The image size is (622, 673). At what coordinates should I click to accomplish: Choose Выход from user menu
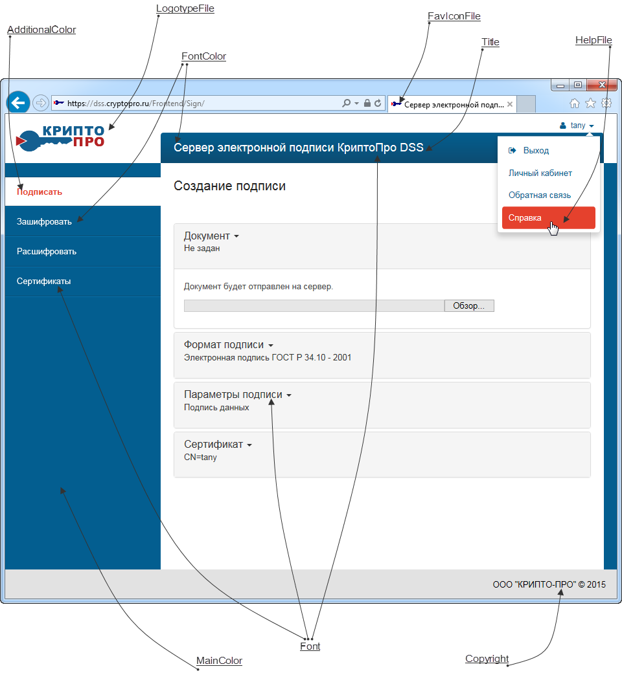tap(549, 150)
